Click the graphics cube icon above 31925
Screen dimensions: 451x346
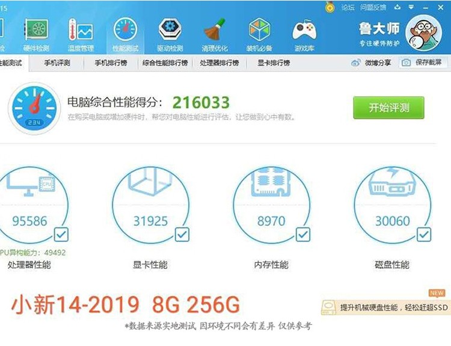pos(150,182)
